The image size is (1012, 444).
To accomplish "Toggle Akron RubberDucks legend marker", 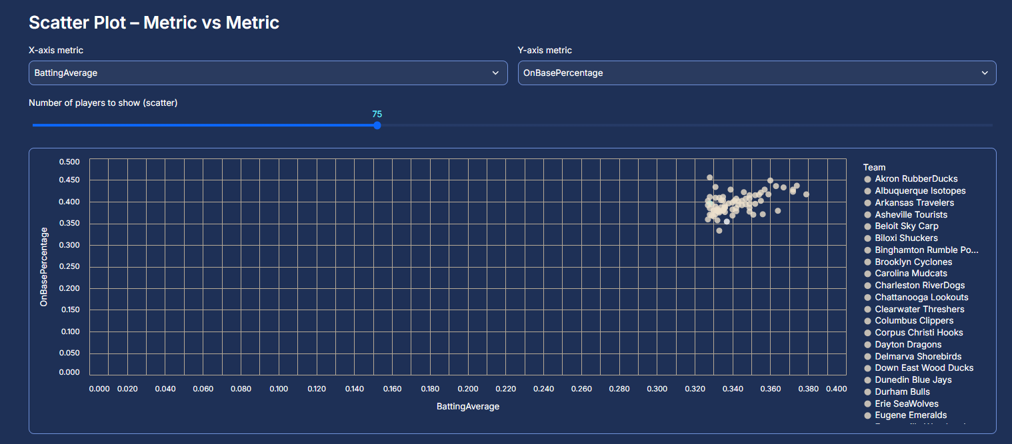I will [868, 179].
